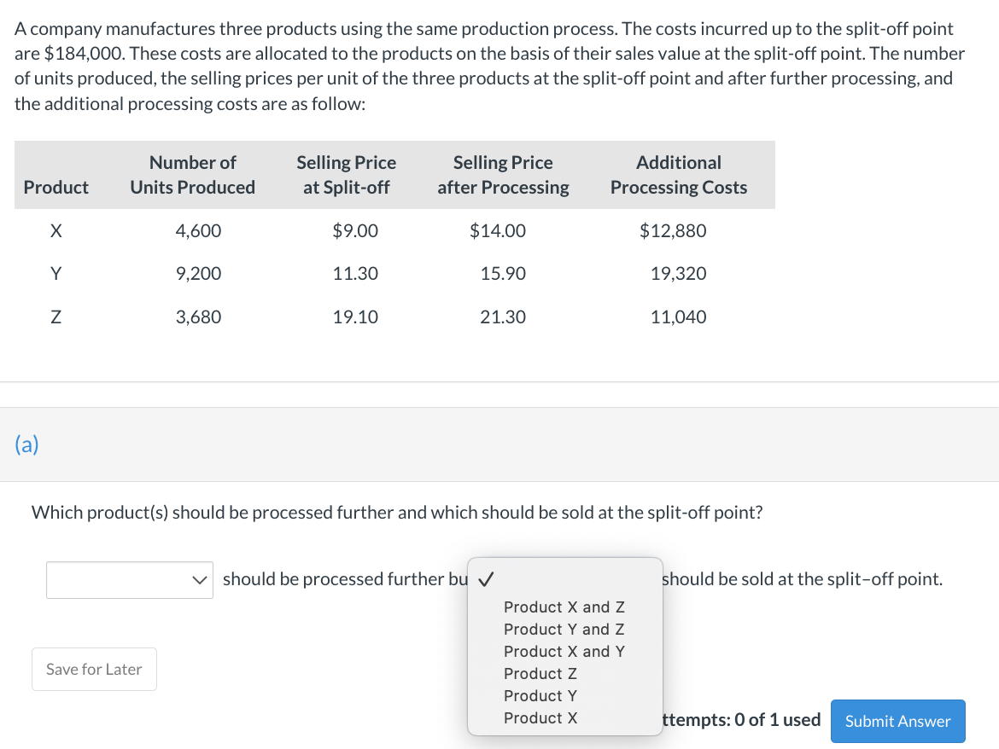This screenshot has height=749, width=999.
Task: Choose 'Product Y and Z' from the dropdown list
Action: click(x=564, y=630)
